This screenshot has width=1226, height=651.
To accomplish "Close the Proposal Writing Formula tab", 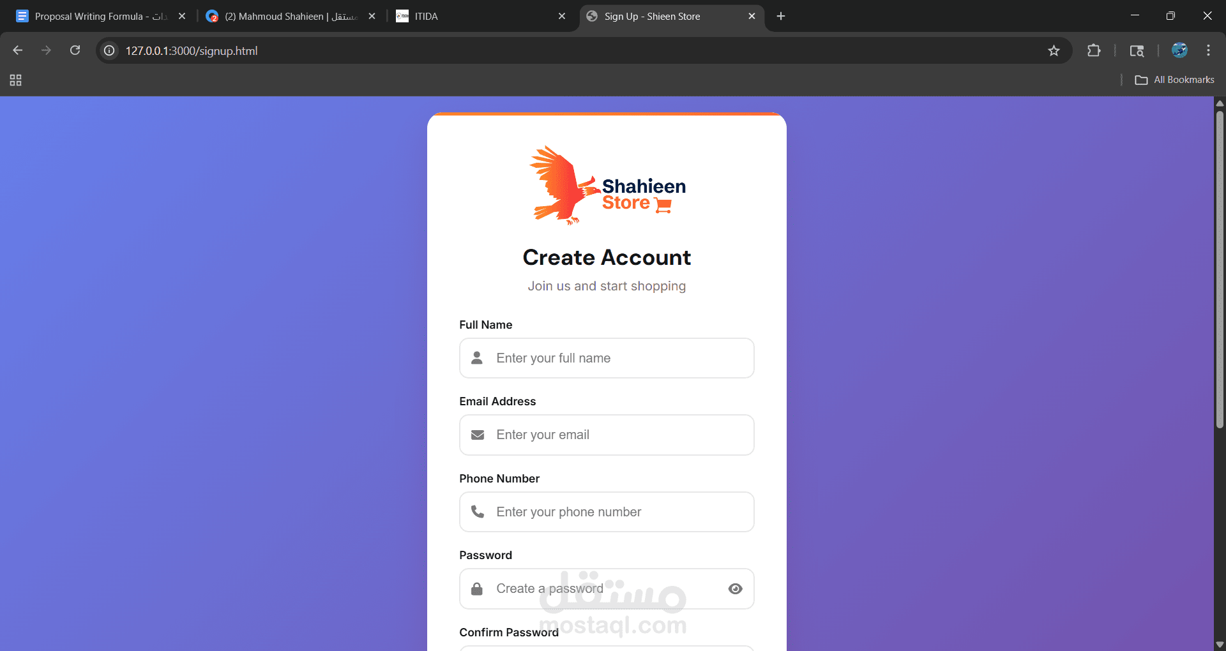I will (182, 16).
